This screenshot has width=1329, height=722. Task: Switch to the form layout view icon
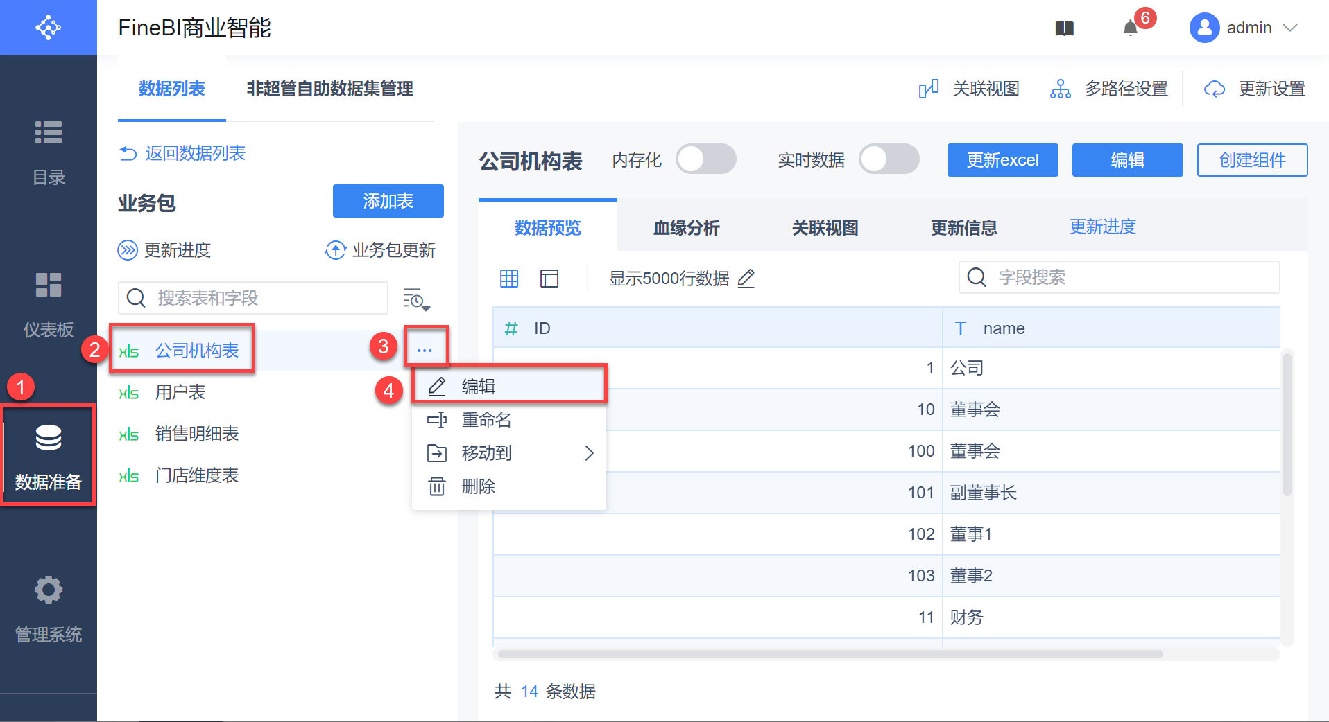pyautogui.click(x=549, y=279)
